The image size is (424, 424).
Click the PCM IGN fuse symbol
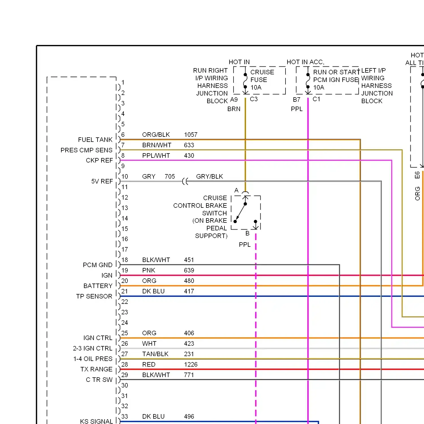(x=308, y=81)
